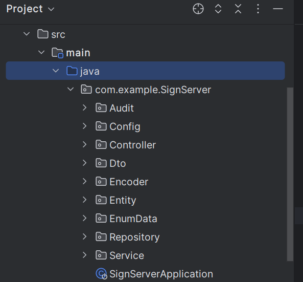Click the Select Opened File crosshair icon
This screenshot has height=282, width=303.
(198, 9)
